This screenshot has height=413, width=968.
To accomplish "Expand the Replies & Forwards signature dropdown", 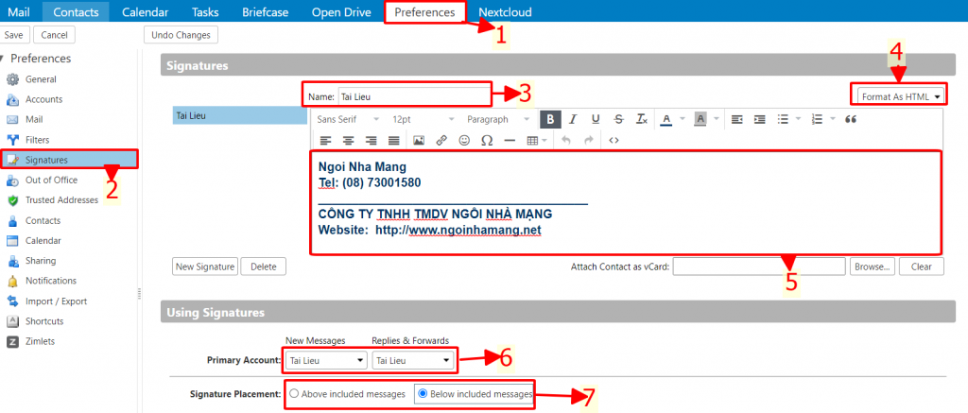I will [412, 360].
